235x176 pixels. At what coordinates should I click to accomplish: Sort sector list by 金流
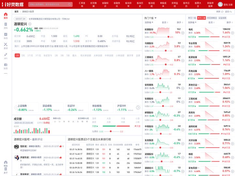[x=211, y=22]
